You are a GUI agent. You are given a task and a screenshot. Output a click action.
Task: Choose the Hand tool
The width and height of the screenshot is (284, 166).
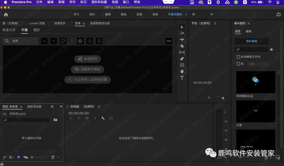[x=182, y=71]
